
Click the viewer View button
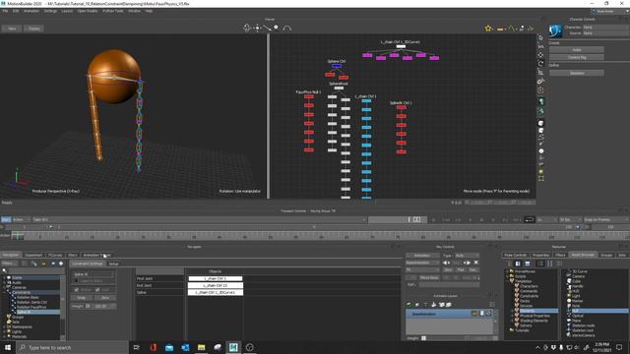click(12, 29)
